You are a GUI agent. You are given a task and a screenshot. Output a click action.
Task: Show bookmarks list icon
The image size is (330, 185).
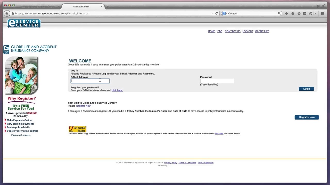[x=305, y=13]
